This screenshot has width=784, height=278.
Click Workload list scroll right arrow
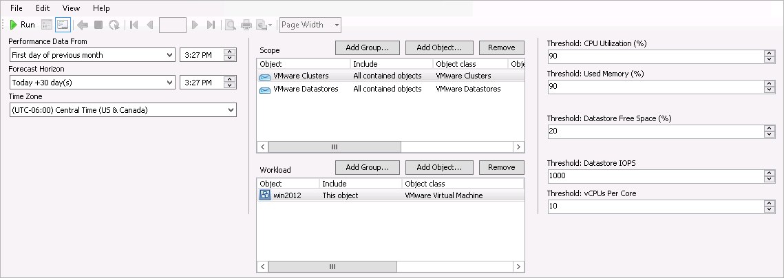point(518,266)
